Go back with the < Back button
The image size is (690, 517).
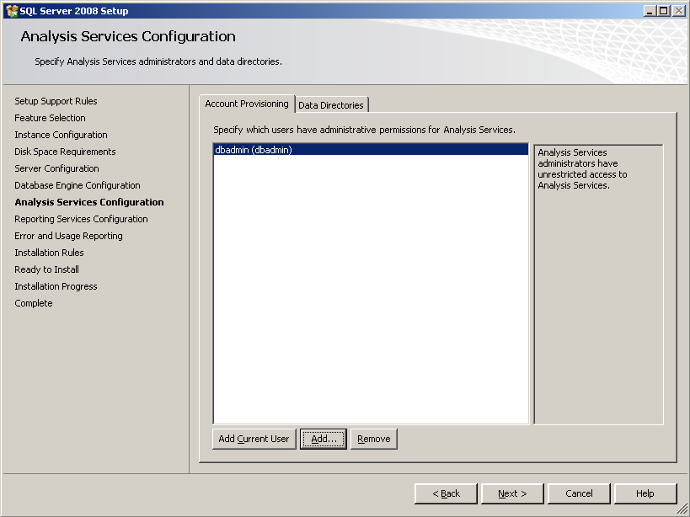(446, 493)
